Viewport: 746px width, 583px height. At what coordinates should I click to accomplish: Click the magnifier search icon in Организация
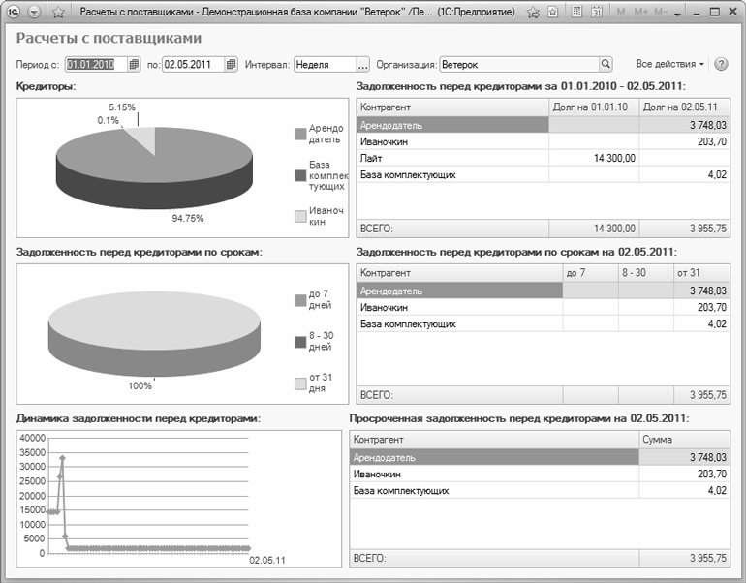coord(606,64)
